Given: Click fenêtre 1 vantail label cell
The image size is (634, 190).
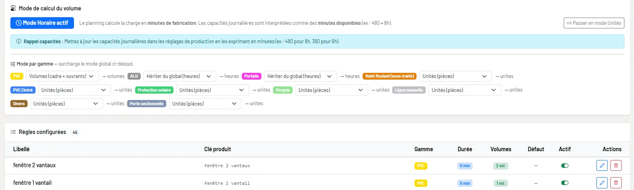Looking at the screenshot, I should 32,183.
